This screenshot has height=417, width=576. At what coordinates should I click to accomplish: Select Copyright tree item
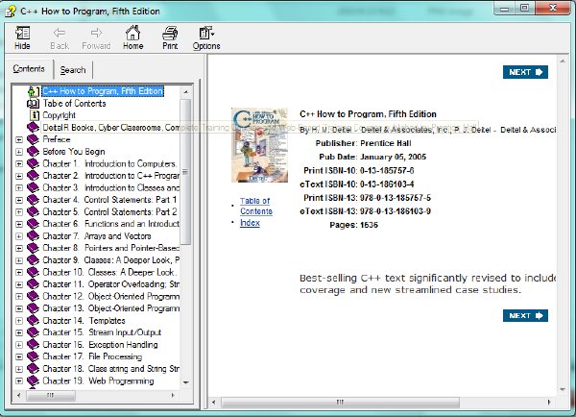tap(60, 115)
